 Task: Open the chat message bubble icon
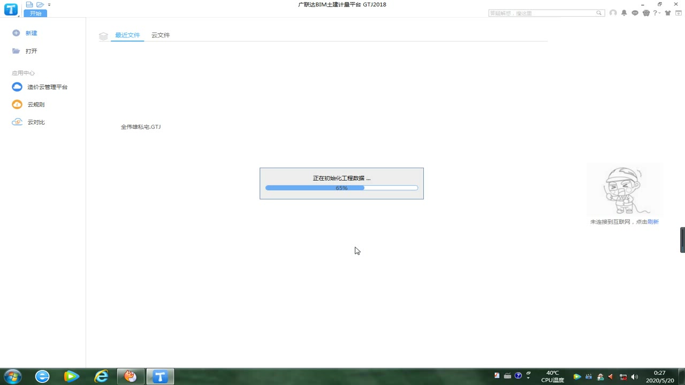pos(635,13)
